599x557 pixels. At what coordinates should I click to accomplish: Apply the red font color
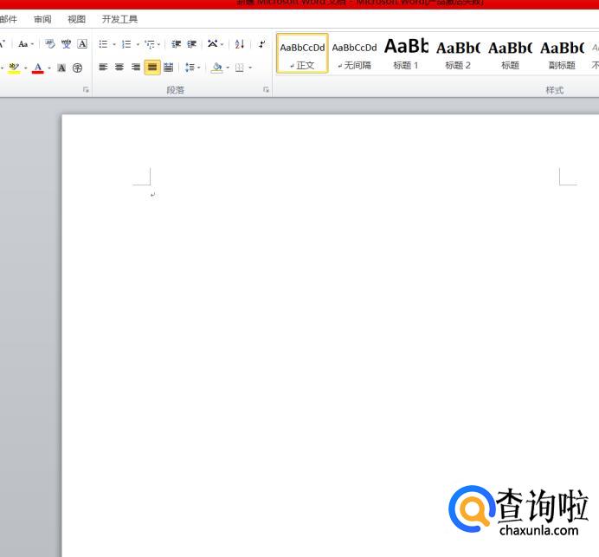[x=37, y=68]
